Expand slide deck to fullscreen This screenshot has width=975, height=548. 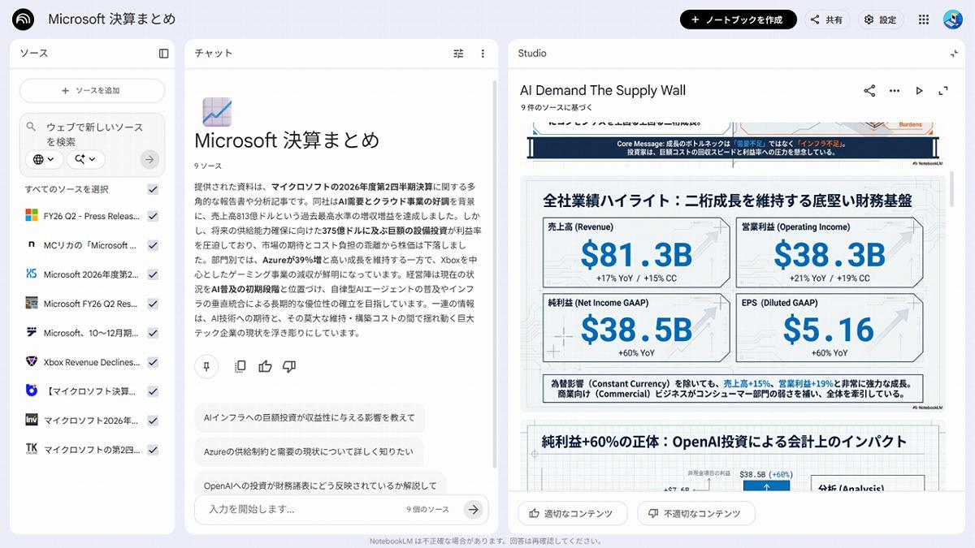pos(943,91)
